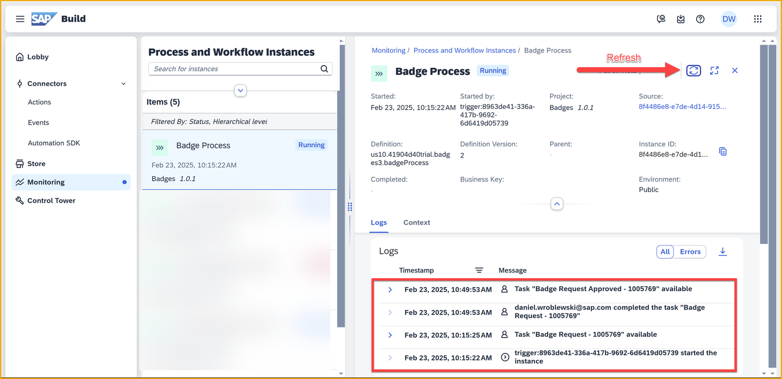Collapse the Connectors section chevron
782x379 pixels.
(x=123, y=83)
